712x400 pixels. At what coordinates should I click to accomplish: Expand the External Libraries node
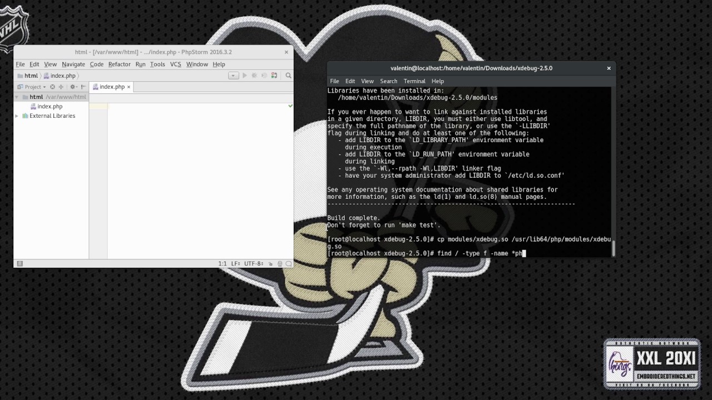click(x=17, y=116)
